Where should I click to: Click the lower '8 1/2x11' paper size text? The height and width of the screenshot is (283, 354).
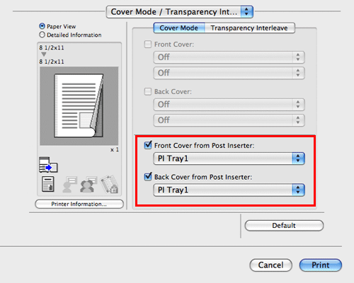point(52,62)
